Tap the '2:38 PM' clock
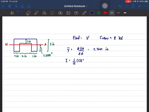 [x=4, y=2]
